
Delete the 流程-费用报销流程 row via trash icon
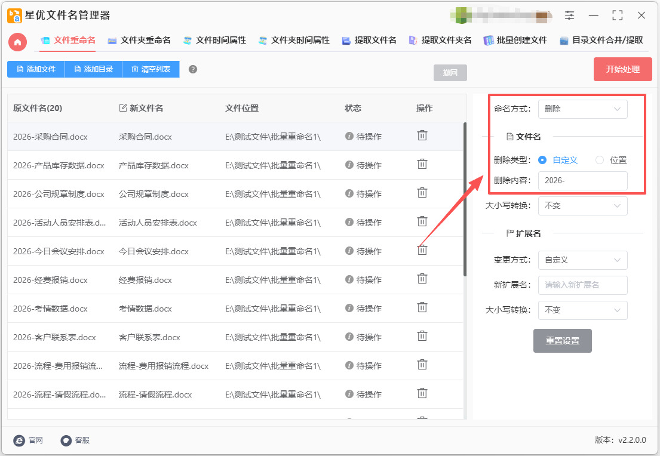coord(422,364)
